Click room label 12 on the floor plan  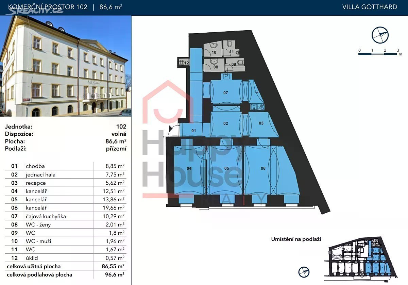[186, 63]
